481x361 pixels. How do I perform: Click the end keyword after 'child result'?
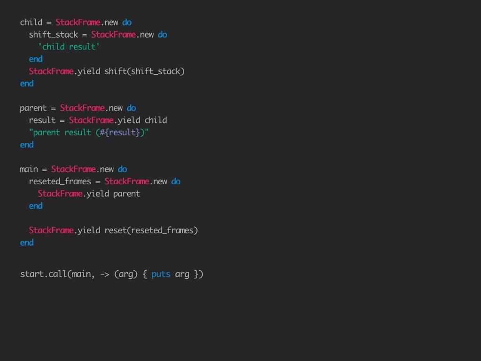coord(36,59)
